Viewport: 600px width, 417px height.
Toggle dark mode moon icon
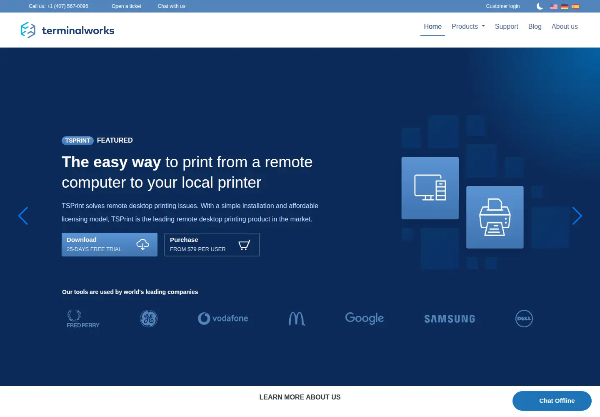point(540,6)
